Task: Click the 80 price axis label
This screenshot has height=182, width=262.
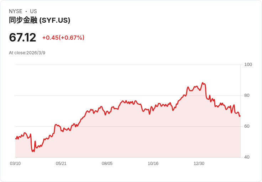Action: coord(247,95)
